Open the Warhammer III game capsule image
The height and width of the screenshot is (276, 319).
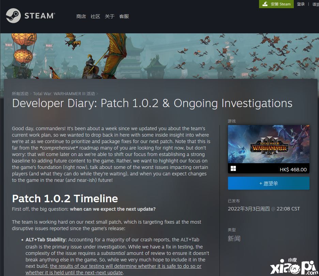pyautogui.click(x=269, y=144)
